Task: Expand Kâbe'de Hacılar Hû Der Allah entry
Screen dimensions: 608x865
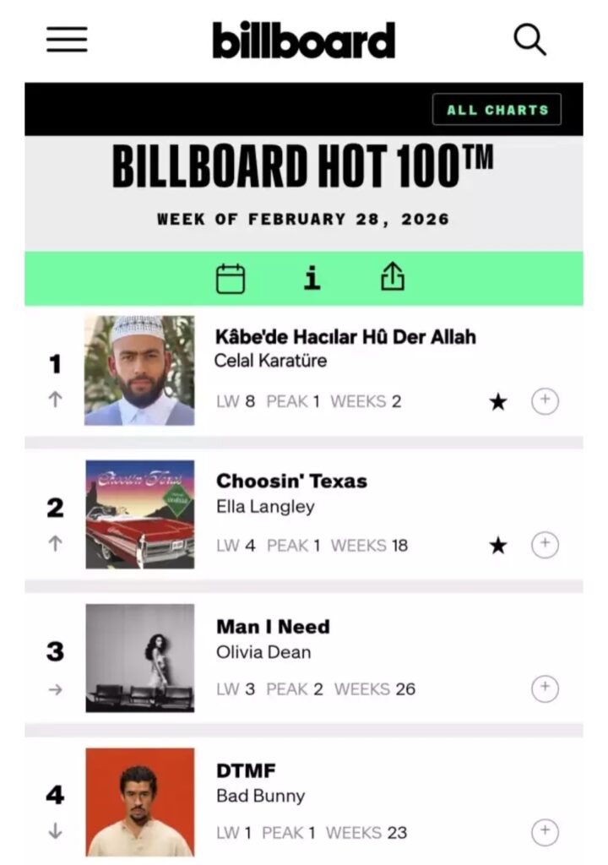Action: click(x=545, y=401)
